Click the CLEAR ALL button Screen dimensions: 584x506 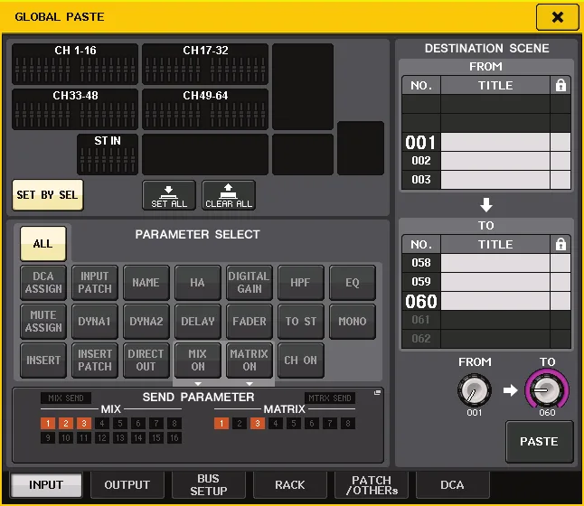(x=229, y=195)
